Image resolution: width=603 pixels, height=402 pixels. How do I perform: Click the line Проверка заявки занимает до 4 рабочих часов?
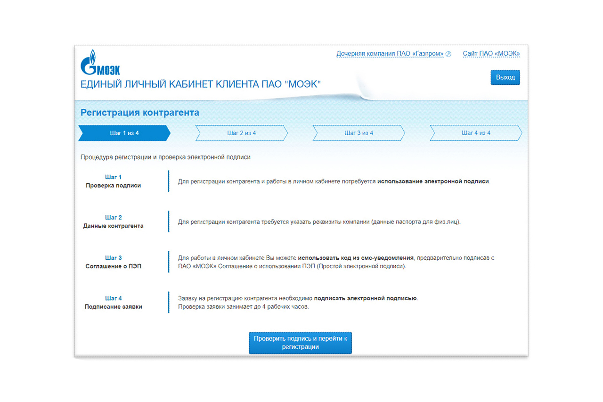point(244,307)
